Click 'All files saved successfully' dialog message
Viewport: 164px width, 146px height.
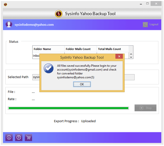coord(87,71)
